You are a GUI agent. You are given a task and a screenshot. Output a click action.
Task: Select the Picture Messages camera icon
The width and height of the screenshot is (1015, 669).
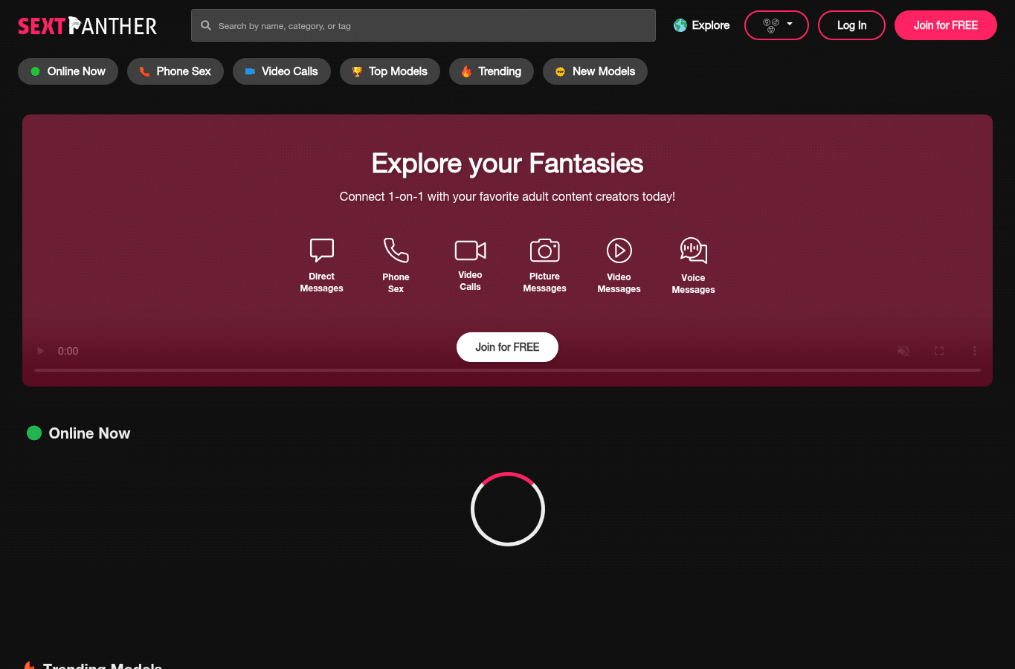[545, 251]
